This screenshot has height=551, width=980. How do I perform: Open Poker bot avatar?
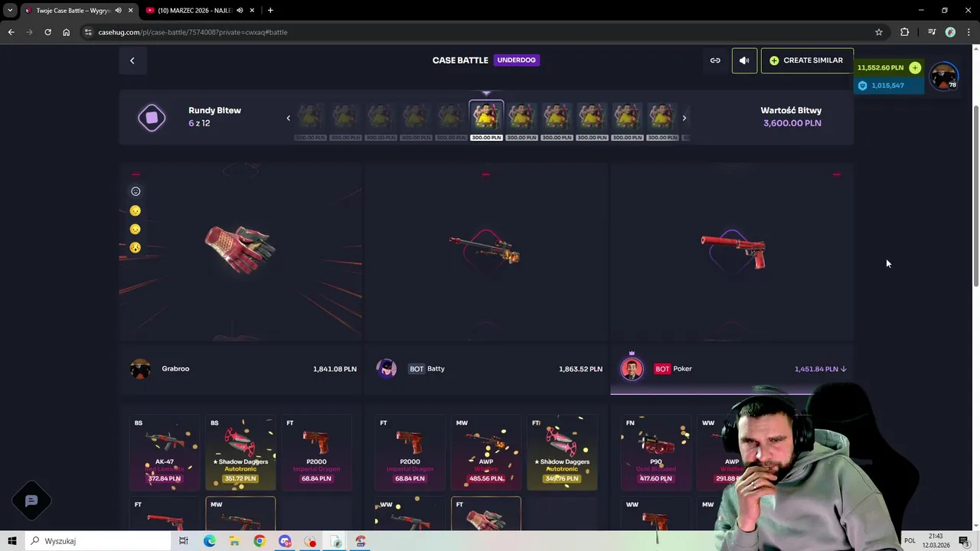tap(632, 369)
